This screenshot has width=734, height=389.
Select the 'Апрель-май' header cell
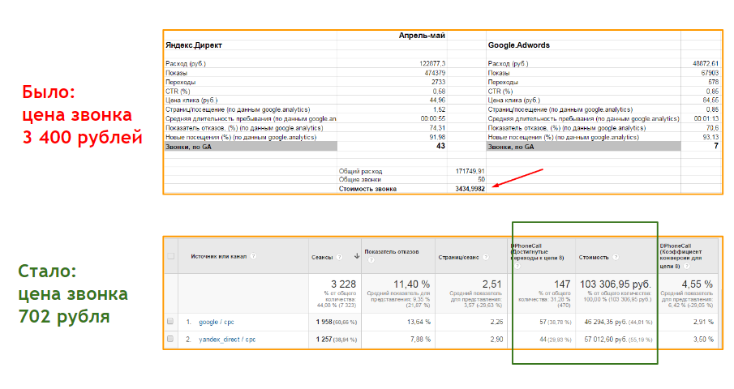(x=422, y=36)
